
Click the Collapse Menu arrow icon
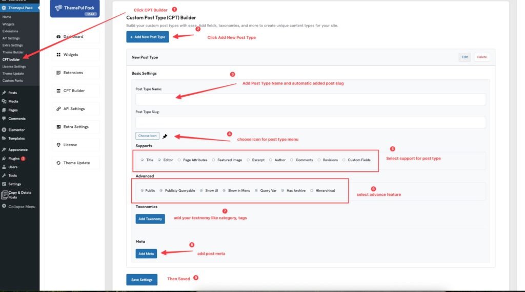4,207
